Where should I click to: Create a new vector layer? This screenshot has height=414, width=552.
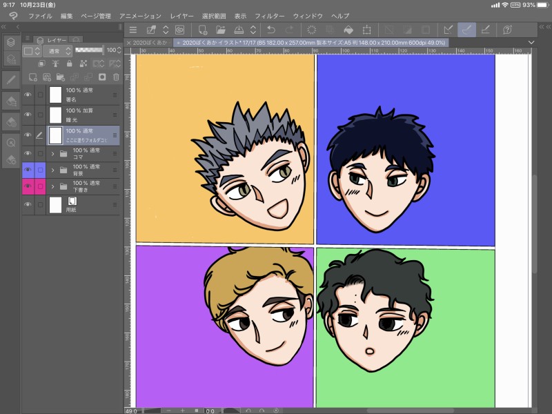[47, 77]
